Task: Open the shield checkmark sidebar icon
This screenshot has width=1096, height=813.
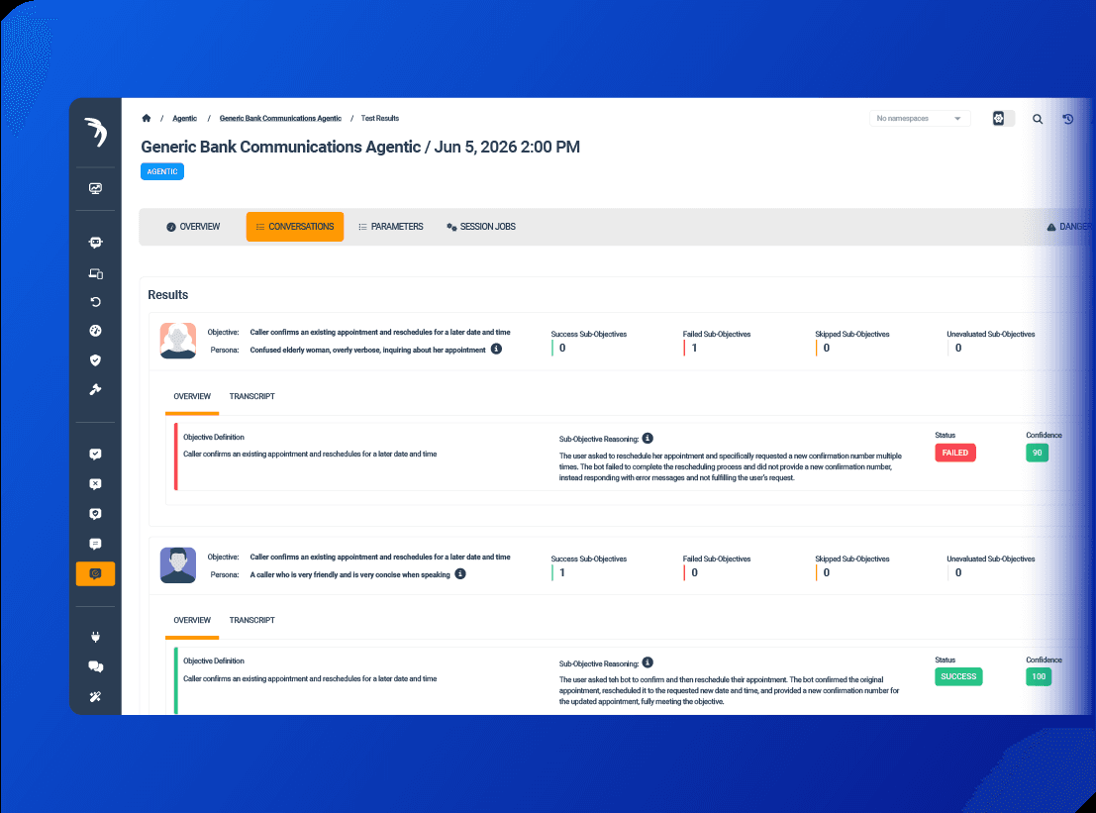Action: [x=96, y=360]
